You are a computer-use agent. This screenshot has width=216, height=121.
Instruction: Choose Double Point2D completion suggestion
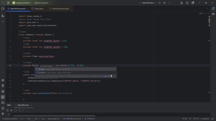point(75,73)
